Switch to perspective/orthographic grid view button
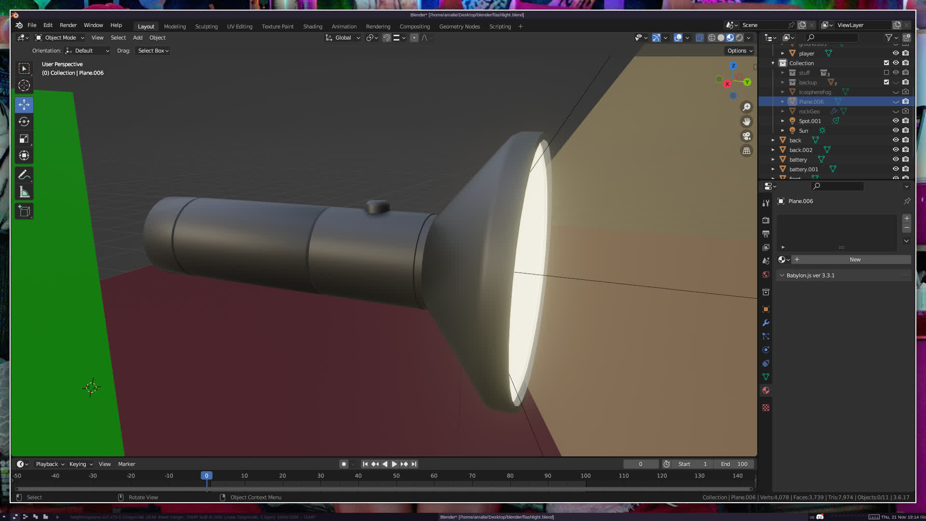Screen dimensions: 926x521 tap(747, 151)
